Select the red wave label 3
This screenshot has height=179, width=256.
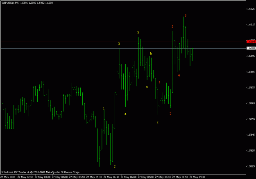[172, 27]
